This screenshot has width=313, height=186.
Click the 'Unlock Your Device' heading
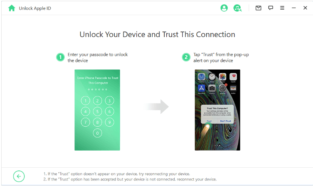(157, 35)
